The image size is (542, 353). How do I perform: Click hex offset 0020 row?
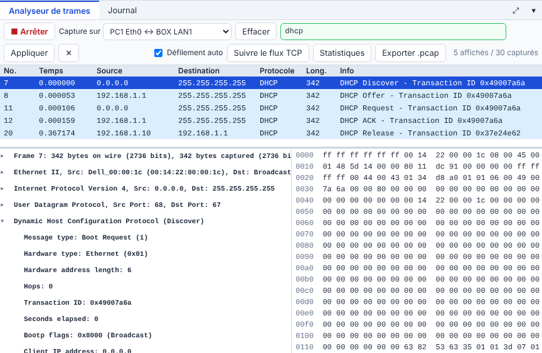tap(417, 177)
